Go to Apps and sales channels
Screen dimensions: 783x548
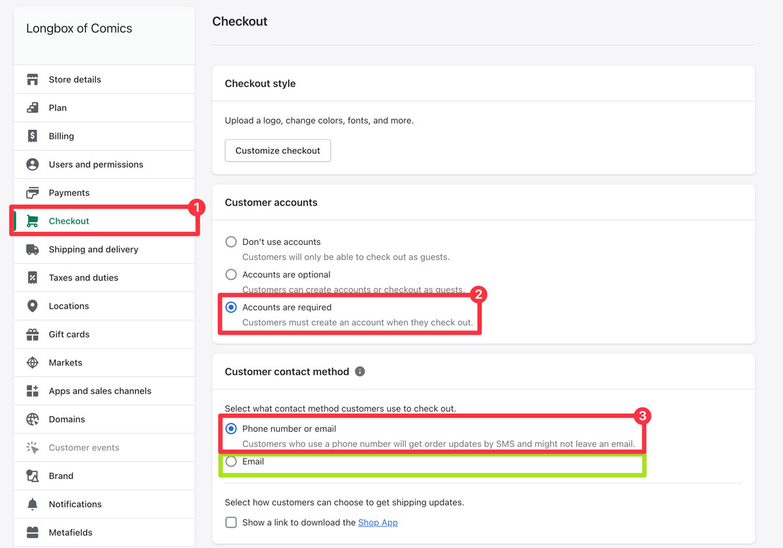coord(100,391)
